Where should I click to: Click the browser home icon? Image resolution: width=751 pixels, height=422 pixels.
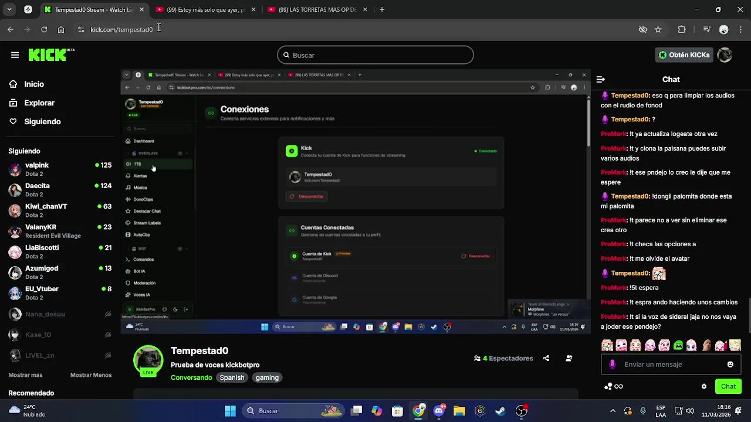[61, 29]
